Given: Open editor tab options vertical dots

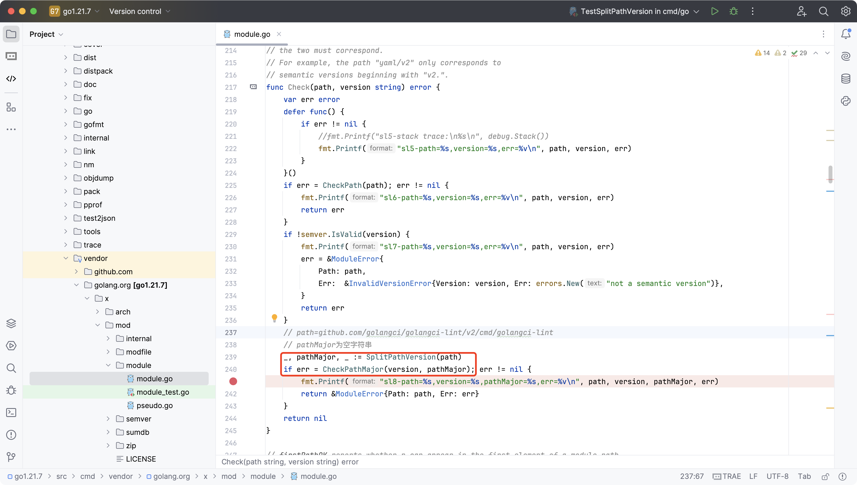Looking at the screenshot, I should (x=823, y=34).
